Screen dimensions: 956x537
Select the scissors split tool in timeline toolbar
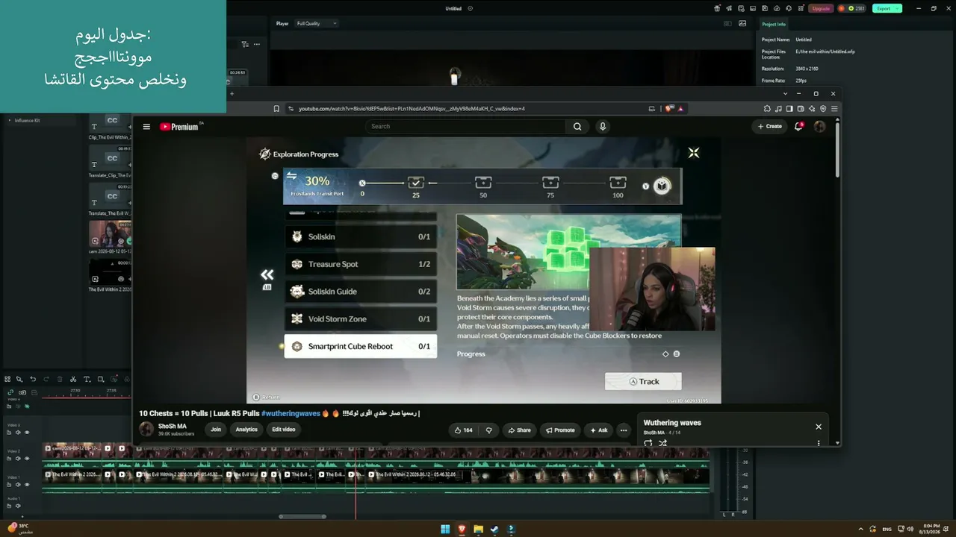[73, 379]
